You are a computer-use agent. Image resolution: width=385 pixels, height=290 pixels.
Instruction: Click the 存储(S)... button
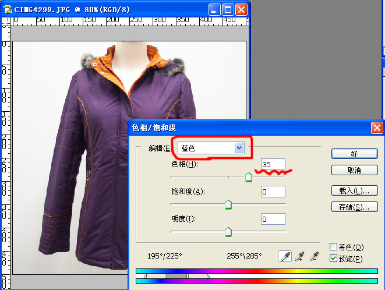tap(355, 207)
